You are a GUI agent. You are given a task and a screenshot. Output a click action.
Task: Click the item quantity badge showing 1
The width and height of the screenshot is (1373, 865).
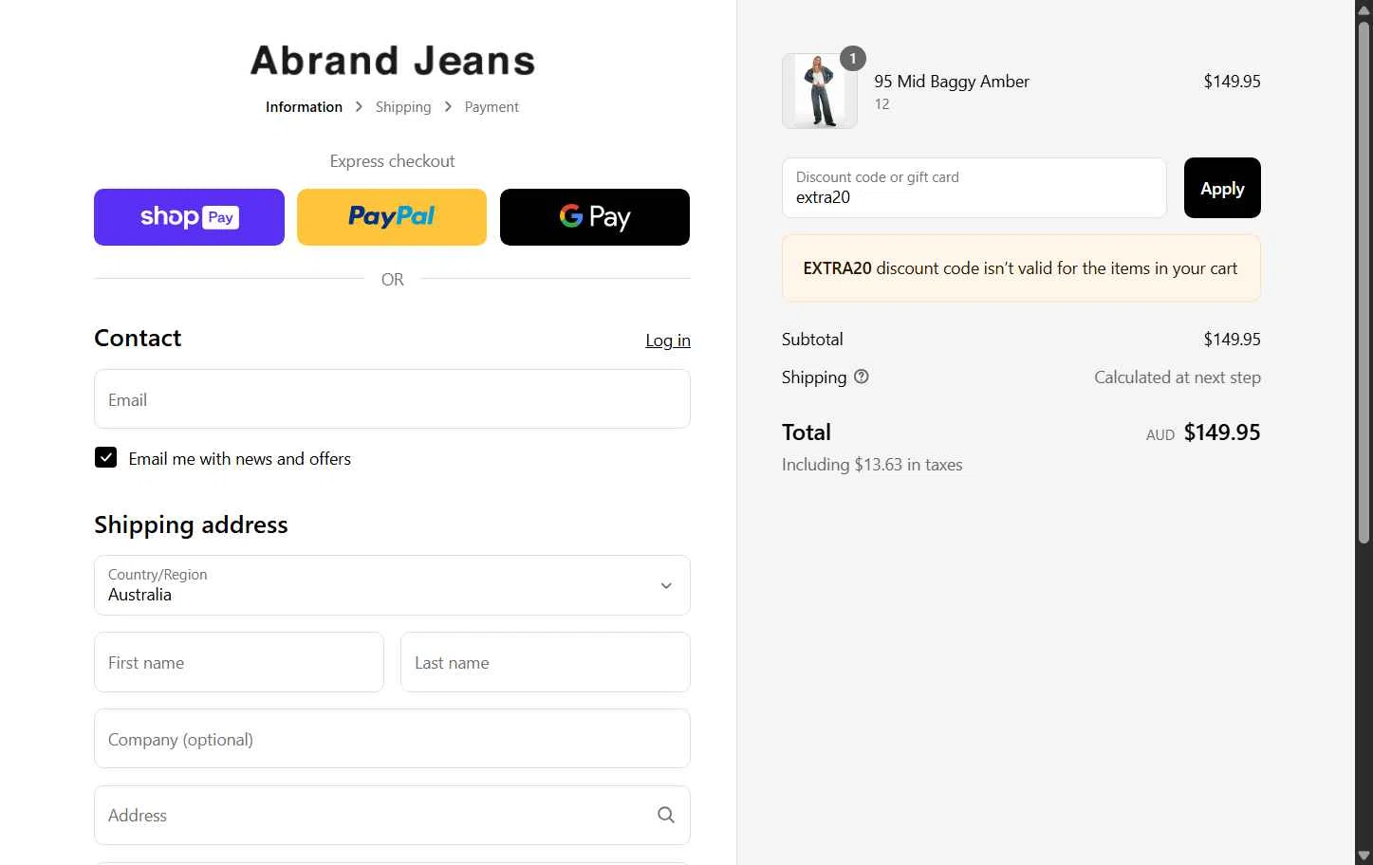(853, 59)
